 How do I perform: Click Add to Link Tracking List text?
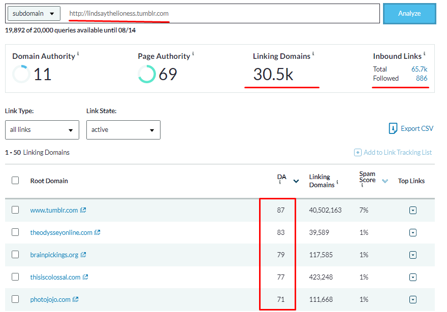coord(398,153)
